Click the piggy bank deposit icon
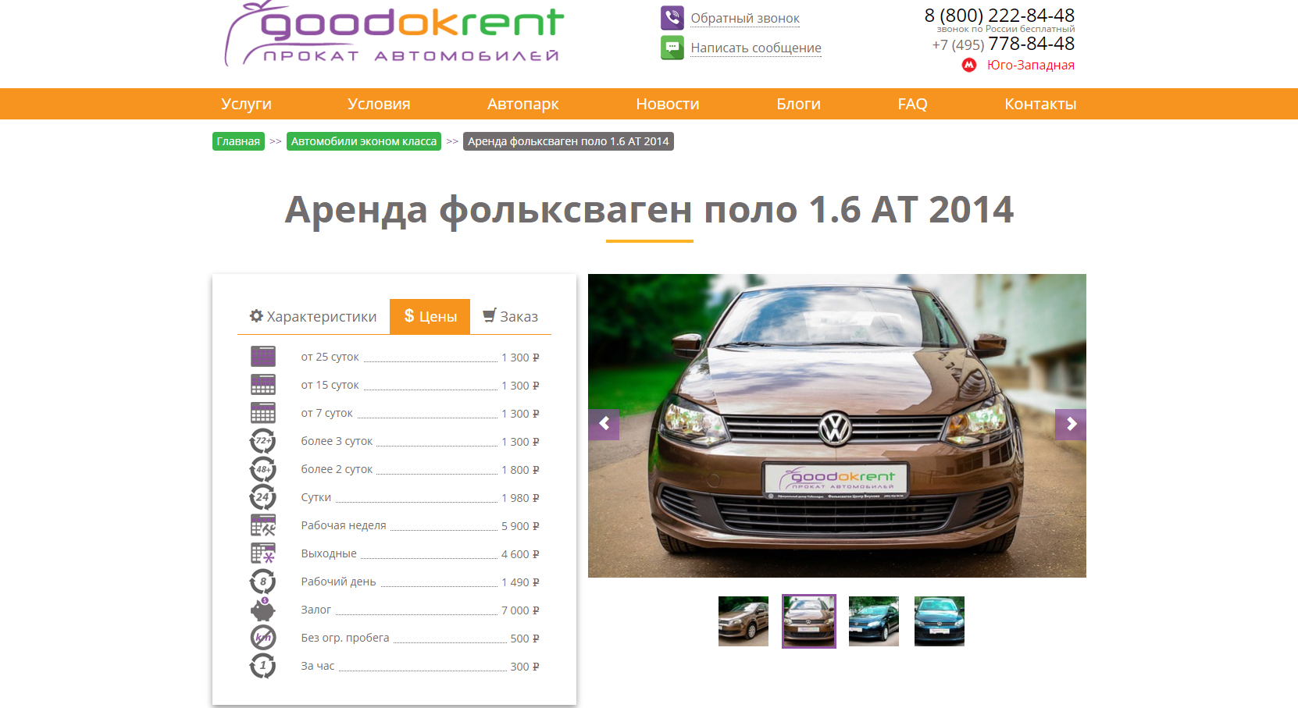Image resolution: width=1298 pixels, height=708 pixels. 263,610
